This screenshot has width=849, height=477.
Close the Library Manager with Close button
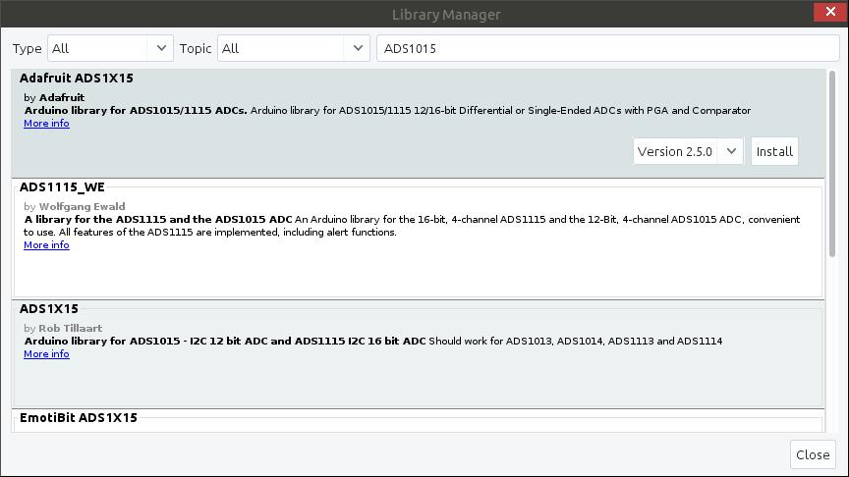[x=813, y=454]
